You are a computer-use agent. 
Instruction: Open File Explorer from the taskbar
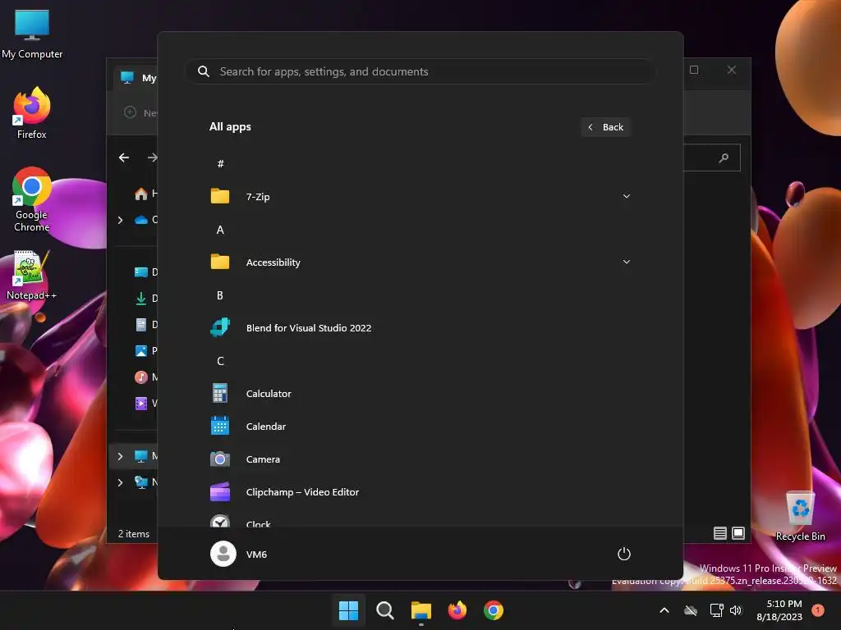(421, 610)
